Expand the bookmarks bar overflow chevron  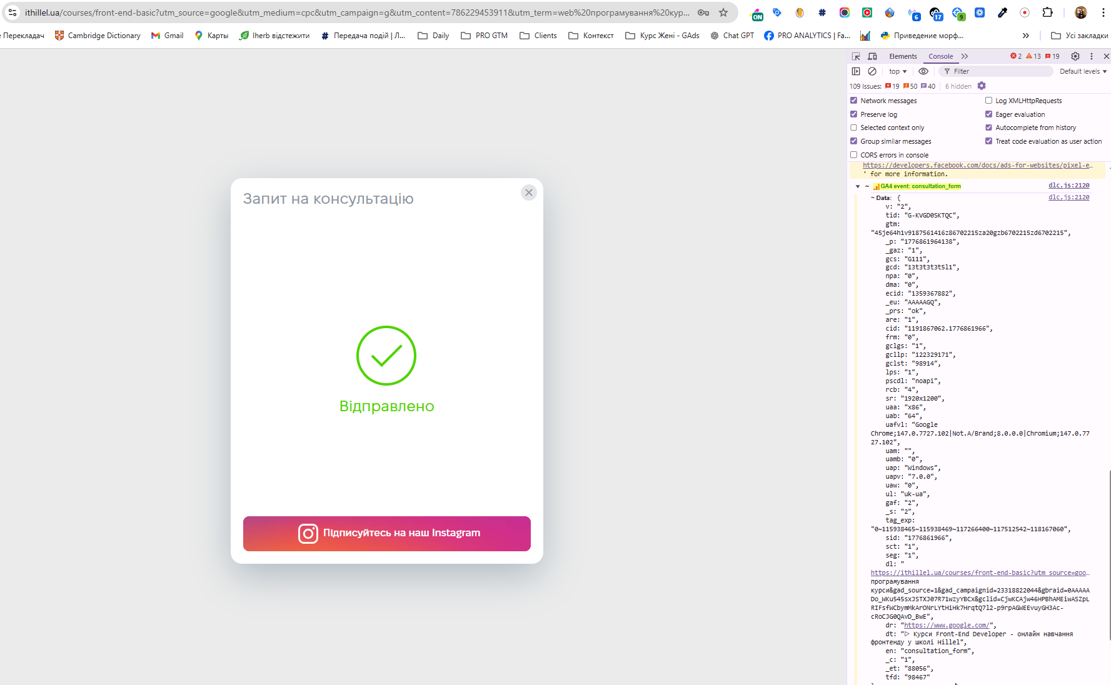click(1026, 36)
